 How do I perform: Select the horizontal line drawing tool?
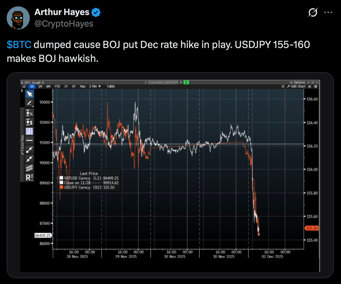(x=29, y=141)
